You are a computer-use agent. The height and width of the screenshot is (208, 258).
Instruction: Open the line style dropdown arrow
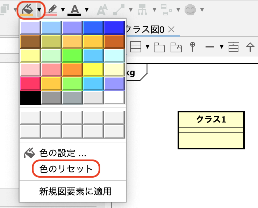tap(131, 10)
